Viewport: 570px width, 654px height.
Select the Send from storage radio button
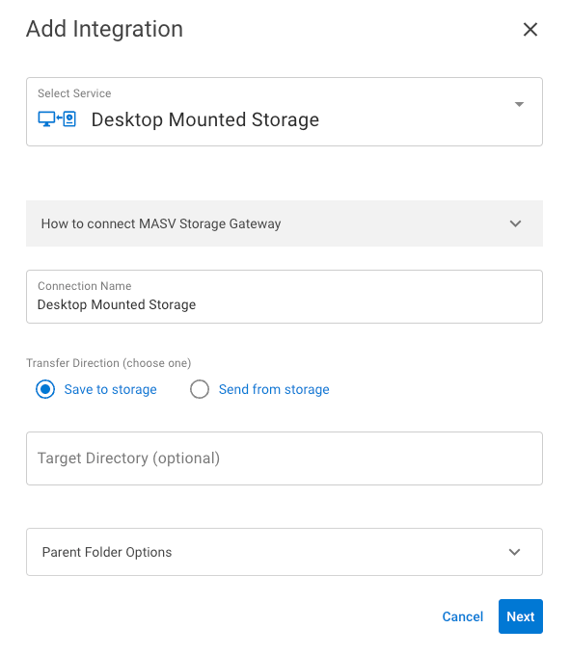pos(200,389)
